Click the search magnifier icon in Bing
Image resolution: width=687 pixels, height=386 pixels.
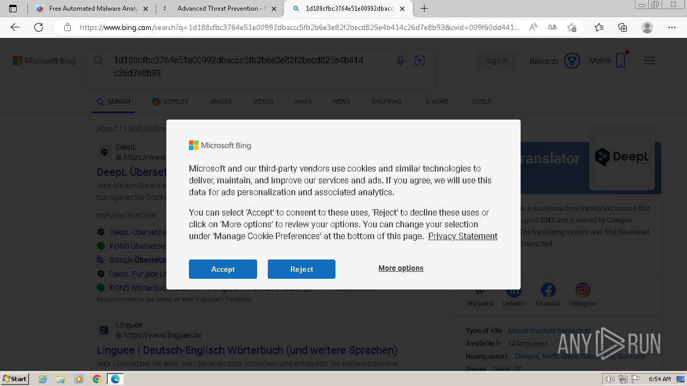coord(99,61)
